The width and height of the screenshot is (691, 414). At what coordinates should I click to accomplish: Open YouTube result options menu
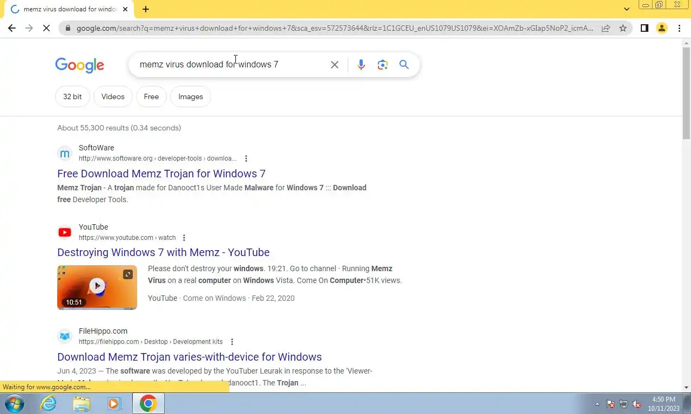tap(184, 238)
